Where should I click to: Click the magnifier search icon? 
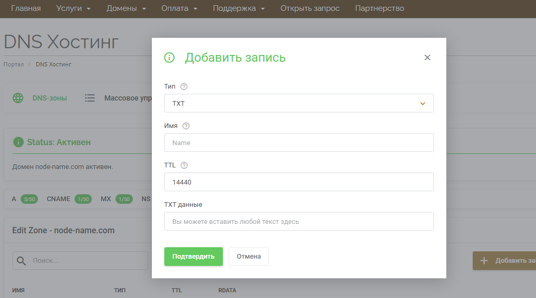pyautogui.click(x=21, y=261)
